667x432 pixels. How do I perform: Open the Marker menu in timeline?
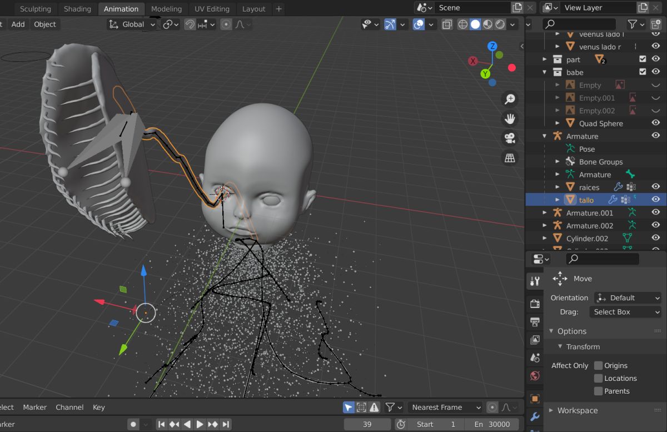click(34, 408)
